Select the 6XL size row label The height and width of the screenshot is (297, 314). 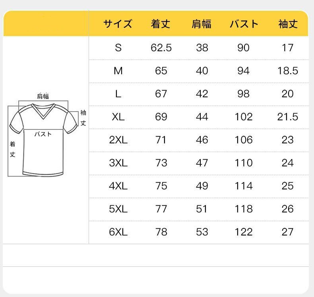pos(118,232)
